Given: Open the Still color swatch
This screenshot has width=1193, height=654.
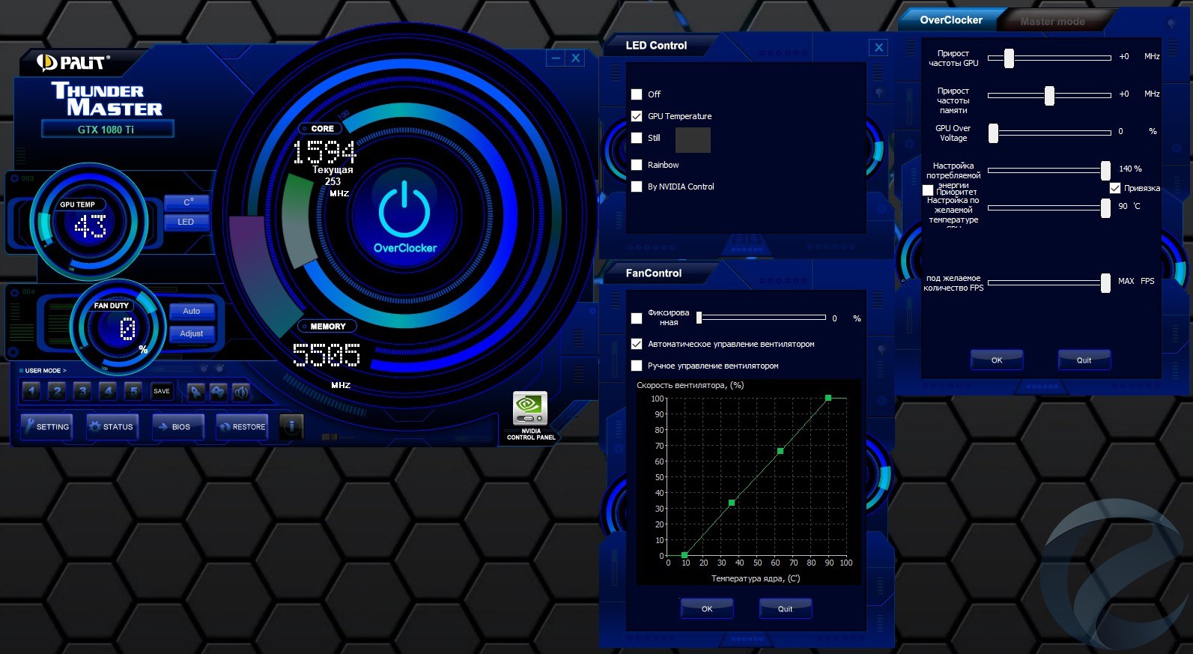Looking at the screenshot, I should pyautogui.click(x=693, y=140).
